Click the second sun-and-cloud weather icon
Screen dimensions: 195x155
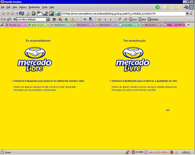point(179,7)
